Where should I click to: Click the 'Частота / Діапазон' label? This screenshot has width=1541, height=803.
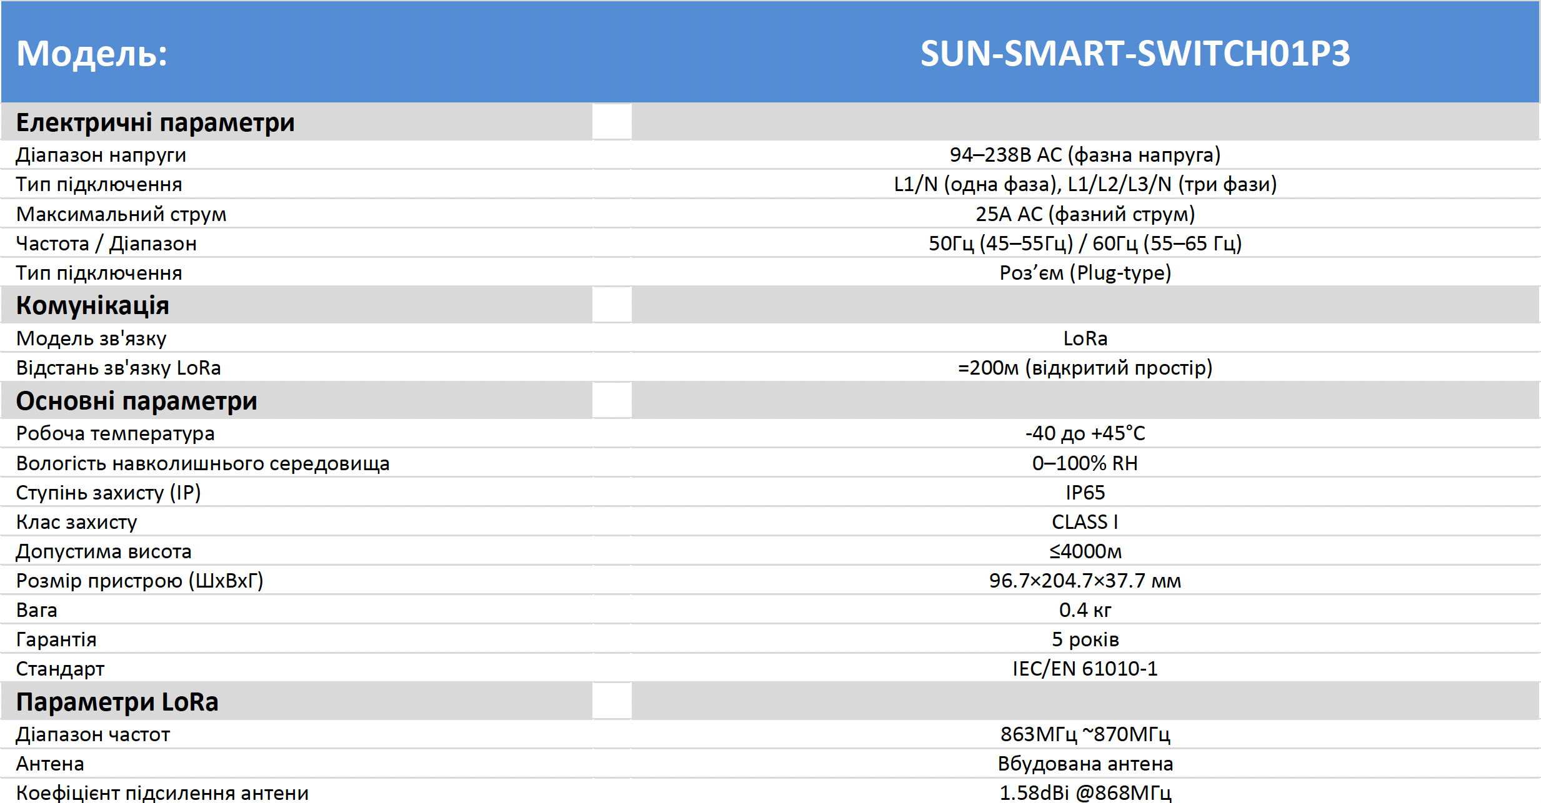[x=106, y=244]
